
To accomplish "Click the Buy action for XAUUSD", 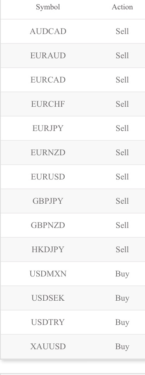I will coord(122,346).
